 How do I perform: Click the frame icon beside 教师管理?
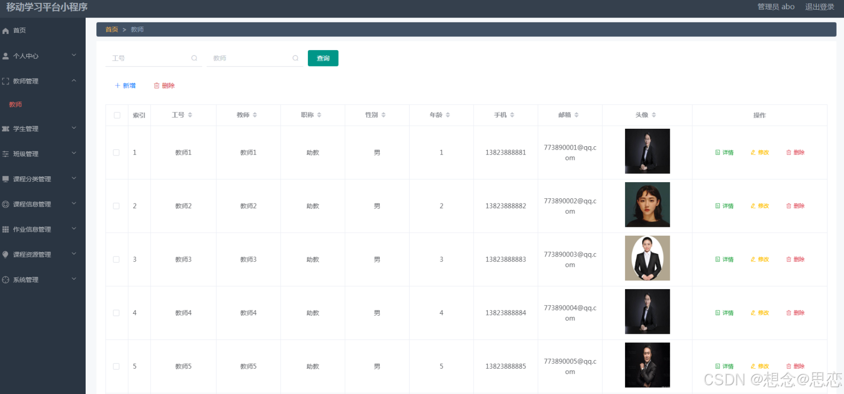click(x=6, y=81)
